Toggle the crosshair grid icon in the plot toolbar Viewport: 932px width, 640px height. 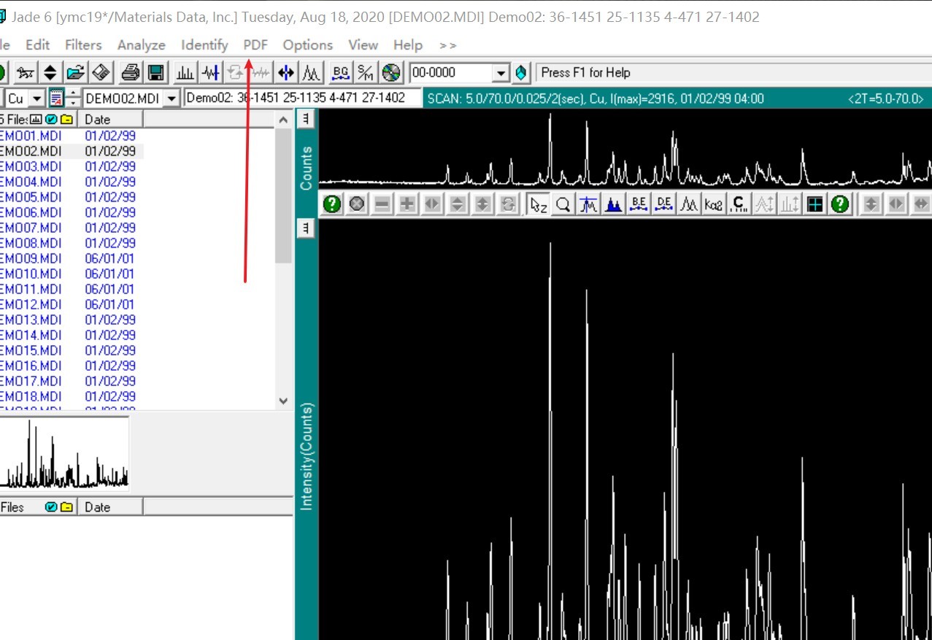coord(815,205)
